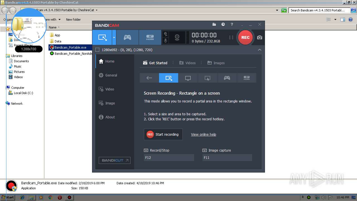Toggle Explorer preview pane icon
The height and width of the screenshot is (201, 357).
343,20
